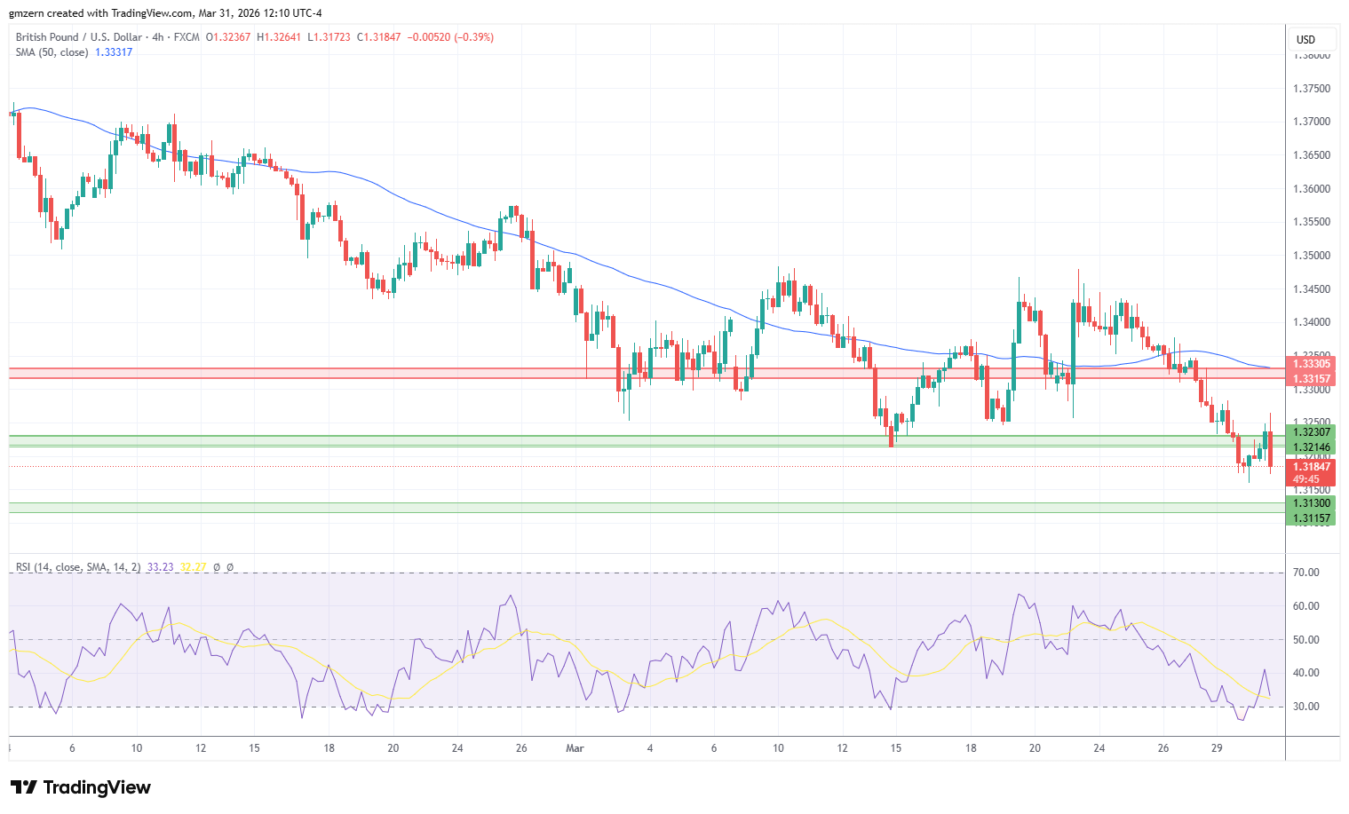Click the 70.00 level on the RSI axis
Screen dimensions: 1349x814
[1305, 573]
